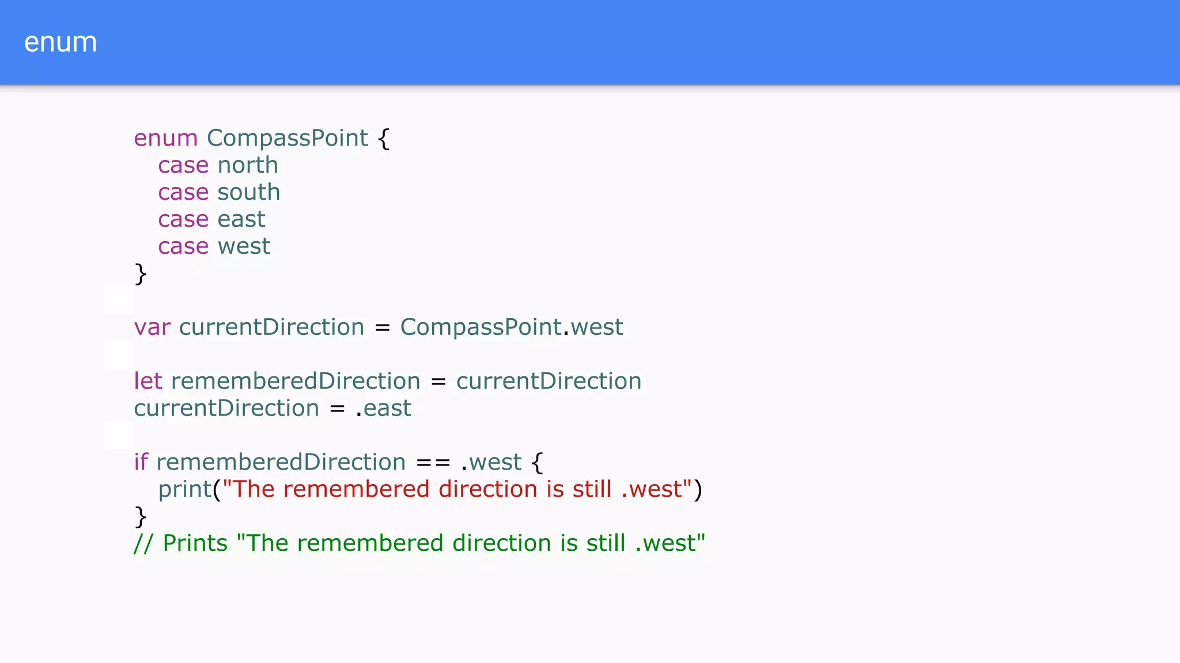Image resolution: width=1180 pixels, height=663 pixels.
Task: Click the closing brace after 'case west'
Action: click(x=141, y=274)
